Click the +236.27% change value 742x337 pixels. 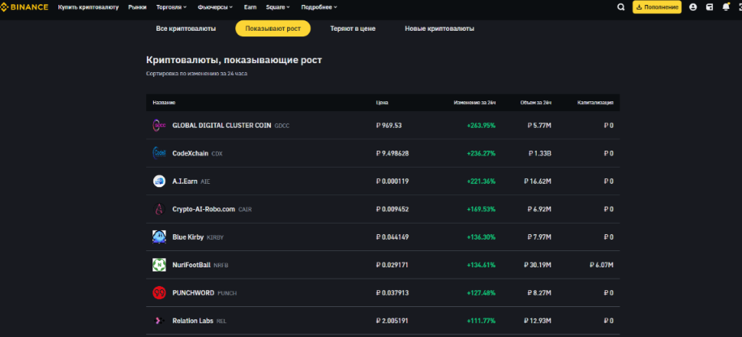481,154
